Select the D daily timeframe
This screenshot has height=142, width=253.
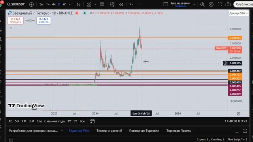pyautogui.click(x=59, y=4)
